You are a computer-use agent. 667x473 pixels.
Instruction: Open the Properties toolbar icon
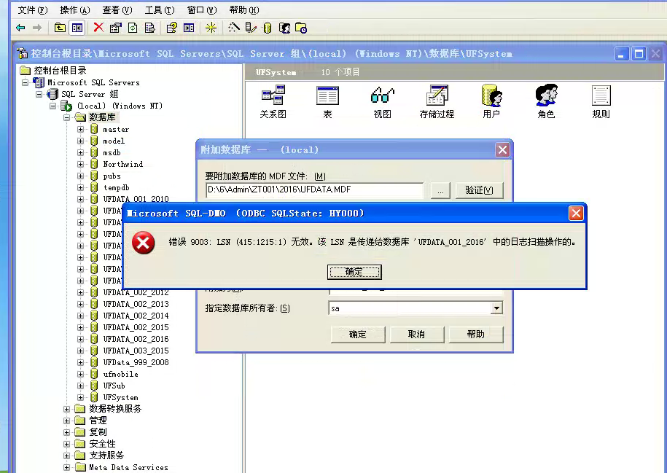(x=116, y=28)
